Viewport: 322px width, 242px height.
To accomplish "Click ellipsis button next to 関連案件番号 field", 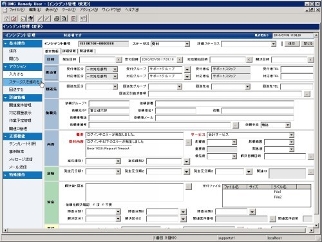I will [x=272, y=219].
